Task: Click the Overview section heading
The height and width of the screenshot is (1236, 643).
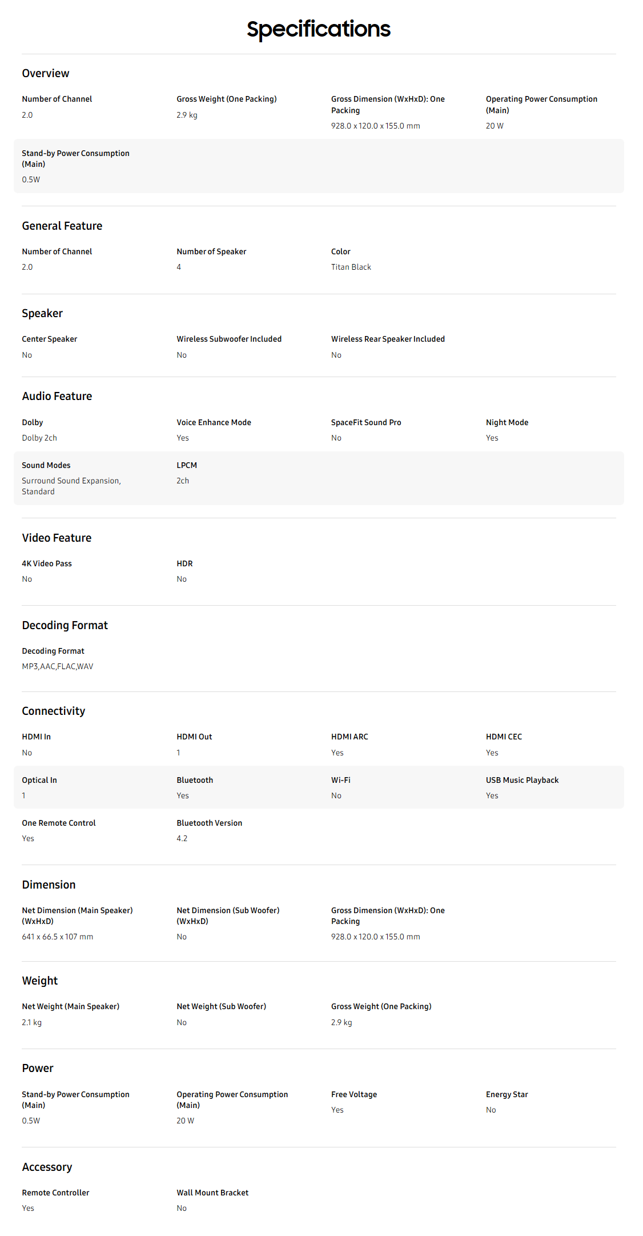Action: 46,73
